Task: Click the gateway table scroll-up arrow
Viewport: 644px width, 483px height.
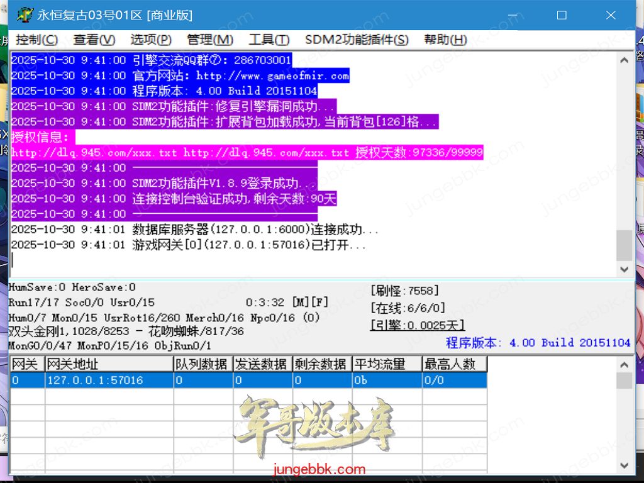Action: pos(624,365)
